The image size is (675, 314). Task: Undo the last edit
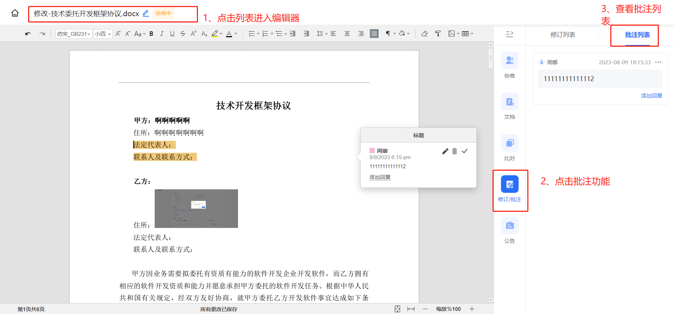click(x=28, y=34)
